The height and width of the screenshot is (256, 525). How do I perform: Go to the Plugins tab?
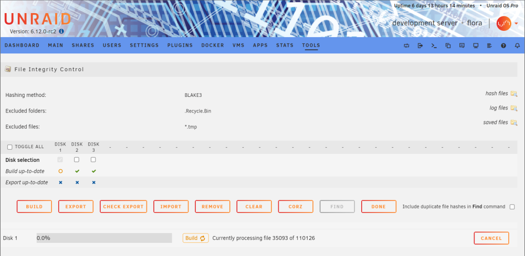point(180,46)
